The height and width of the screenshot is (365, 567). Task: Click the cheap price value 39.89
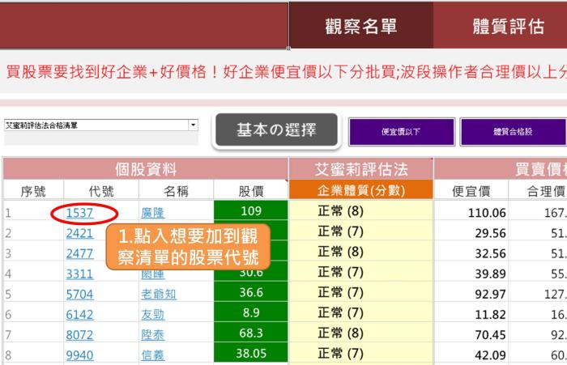point(490,274)
